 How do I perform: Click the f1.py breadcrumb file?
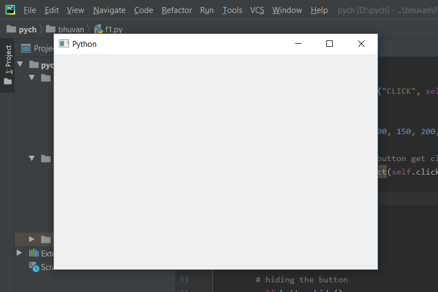108,29
